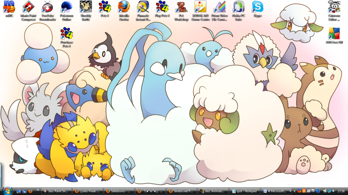The width and height of the screenshot is (348, 195).
Task: Open the Purchase Petz 4 shortcut
Action: 67,37
